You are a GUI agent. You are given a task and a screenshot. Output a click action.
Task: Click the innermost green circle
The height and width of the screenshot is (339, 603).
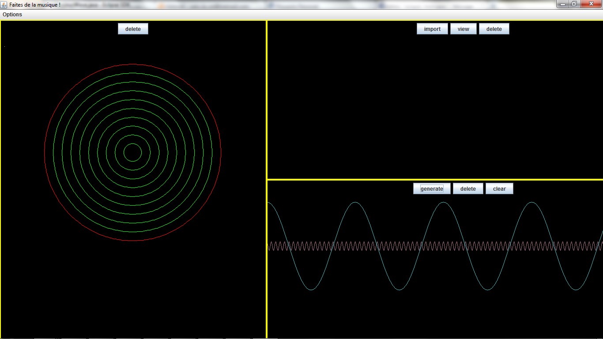point(133,144)
